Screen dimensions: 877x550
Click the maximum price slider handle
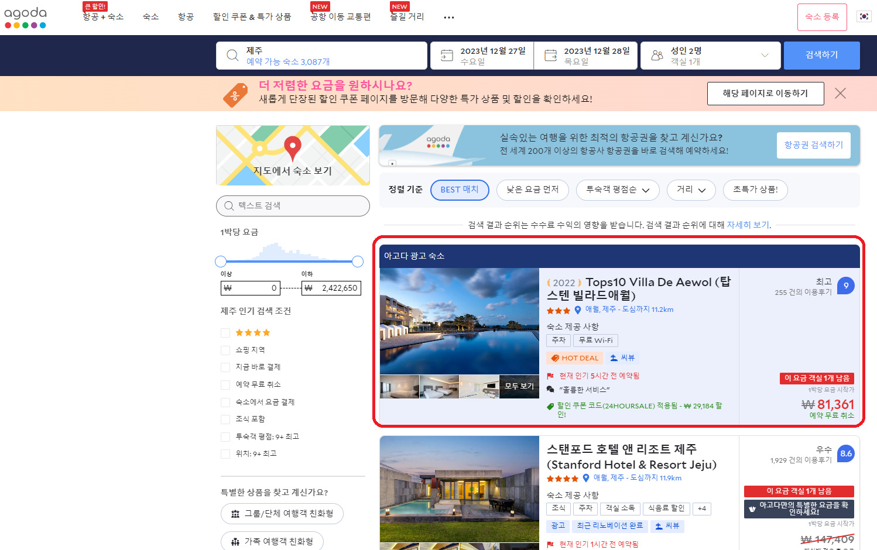coord(358,262)
